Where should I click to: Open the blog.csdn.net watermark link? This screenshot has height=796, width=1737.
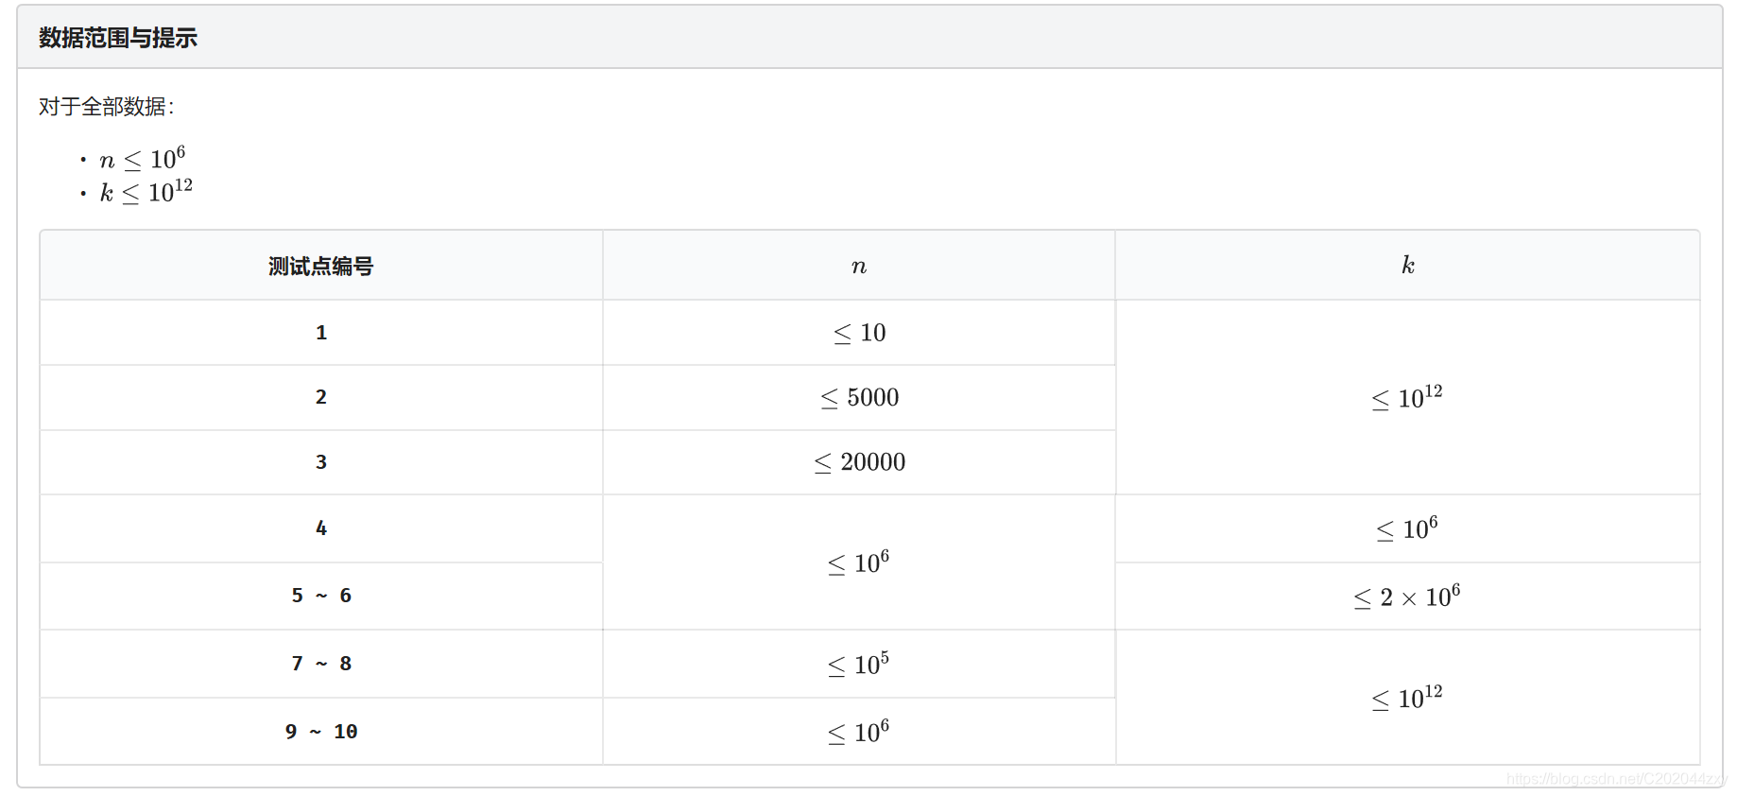pos(1617,779)
